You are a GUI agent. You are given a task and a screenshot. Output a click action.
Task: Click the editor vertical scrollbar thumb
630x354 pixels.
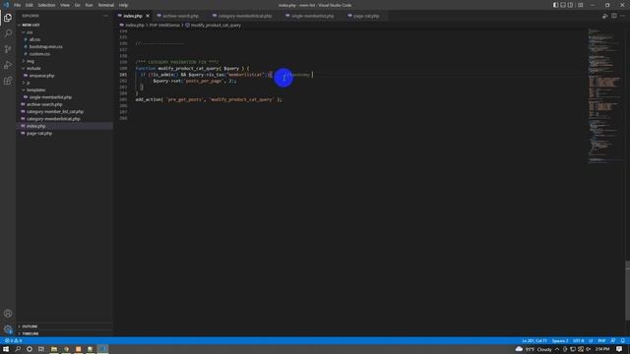627,291
